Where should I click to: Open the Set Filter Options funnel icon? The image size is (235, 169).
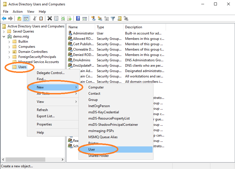click(x=113, y=18)
